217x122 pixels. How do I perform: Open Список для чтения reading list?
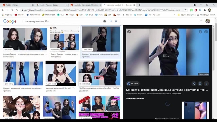click(x=206, y=15)
